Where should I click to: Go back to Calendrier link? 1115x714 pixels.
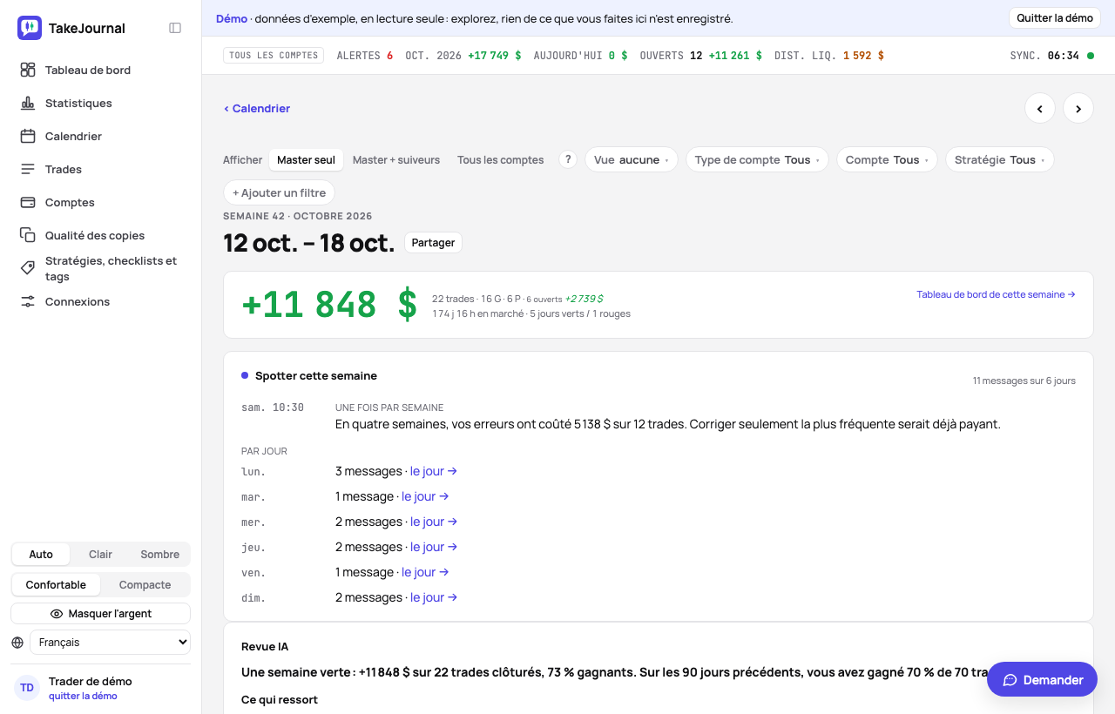[x=257, y=109]
